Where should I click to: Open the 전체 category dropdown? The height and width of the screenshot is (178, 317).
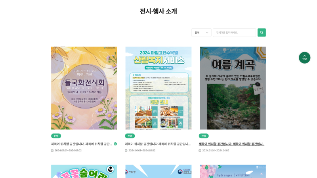point(201,33)
